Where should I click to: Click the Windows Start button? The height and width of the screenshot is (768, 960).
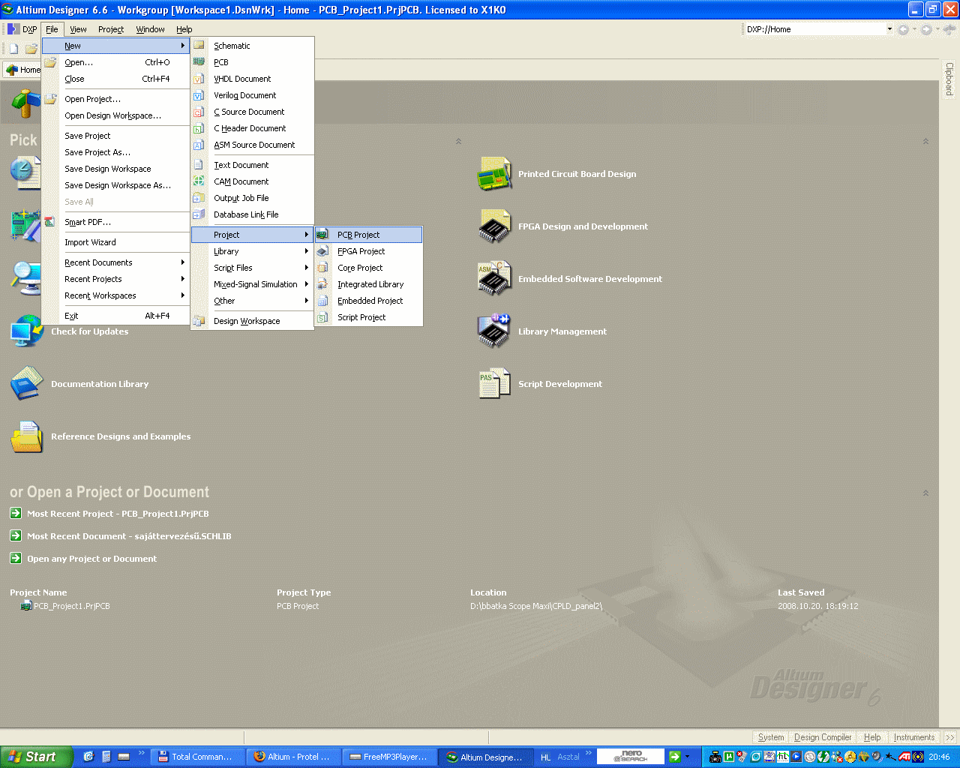click(37, 757)
